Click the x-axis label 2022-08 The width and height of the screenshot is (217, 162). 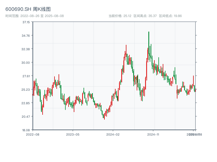click(33, 134)
